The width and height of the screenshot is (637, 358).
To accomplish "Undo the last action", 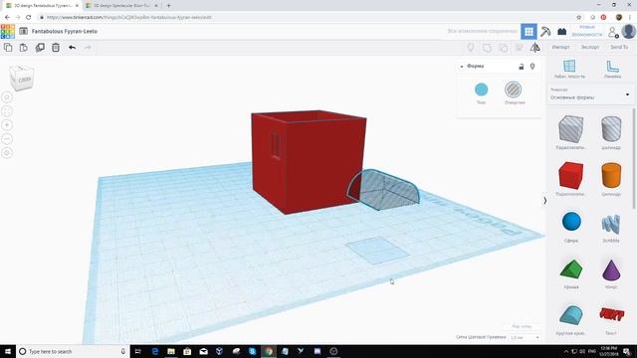I will pos(72,48).
